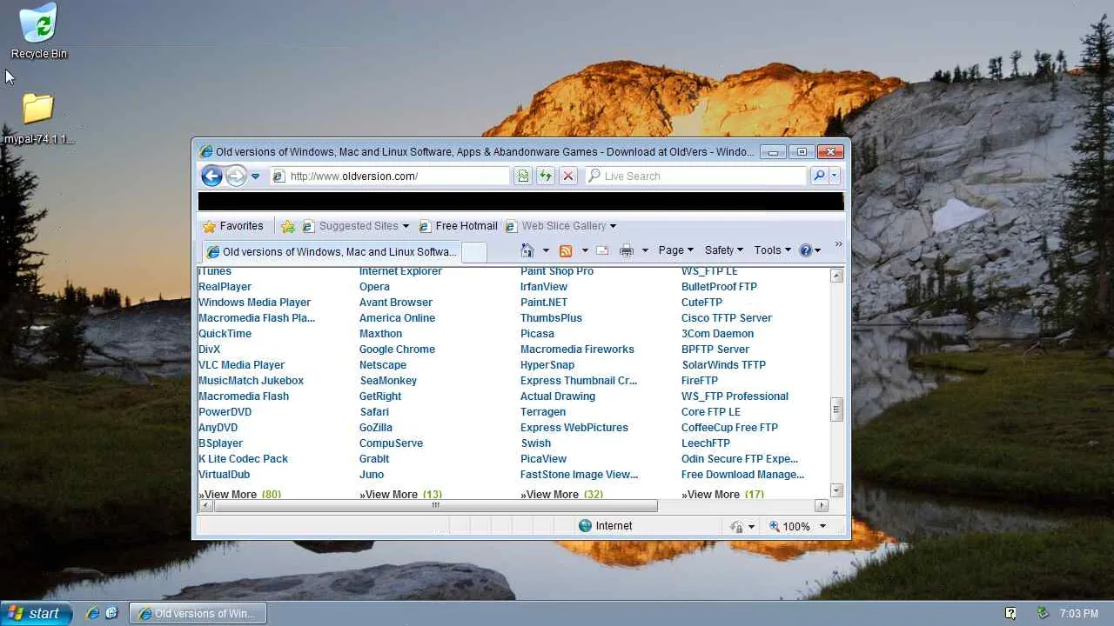Image resolution: width=1114 pixels, height=626 pixels.
Task: Open a new blank tab
Action: [x=473, y=252]
